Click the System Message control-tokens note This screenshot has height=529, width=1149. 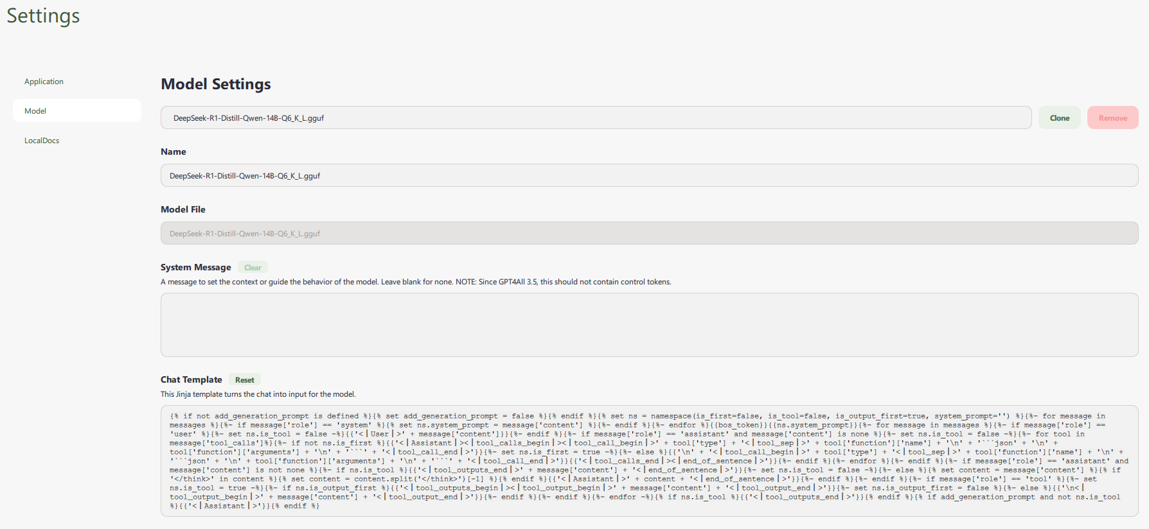click(416, 282)
